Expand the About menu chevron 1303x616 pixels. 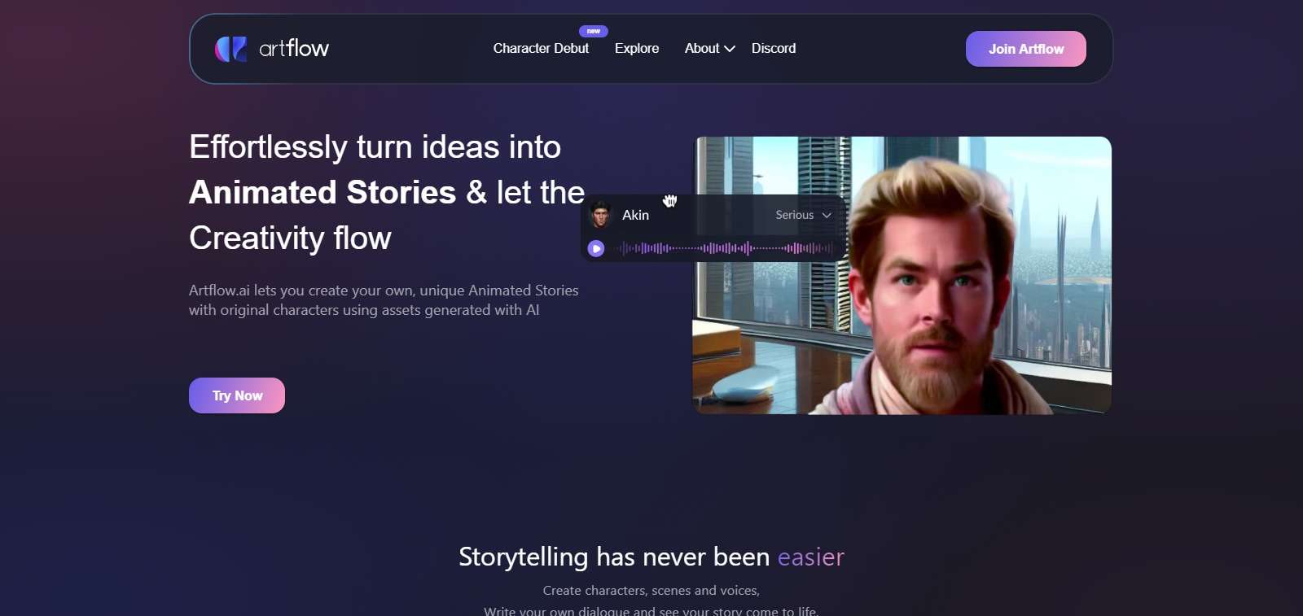tap(730, 49)
